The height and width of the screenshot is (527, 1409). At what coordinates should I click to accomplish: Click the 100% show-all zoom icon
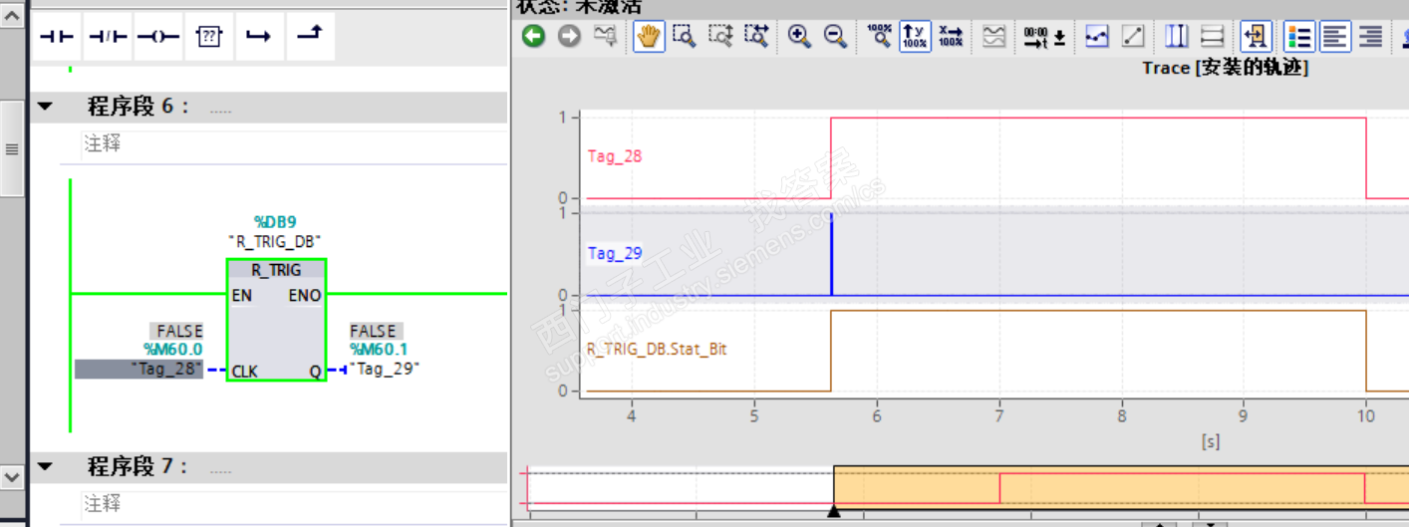point(879,37)
